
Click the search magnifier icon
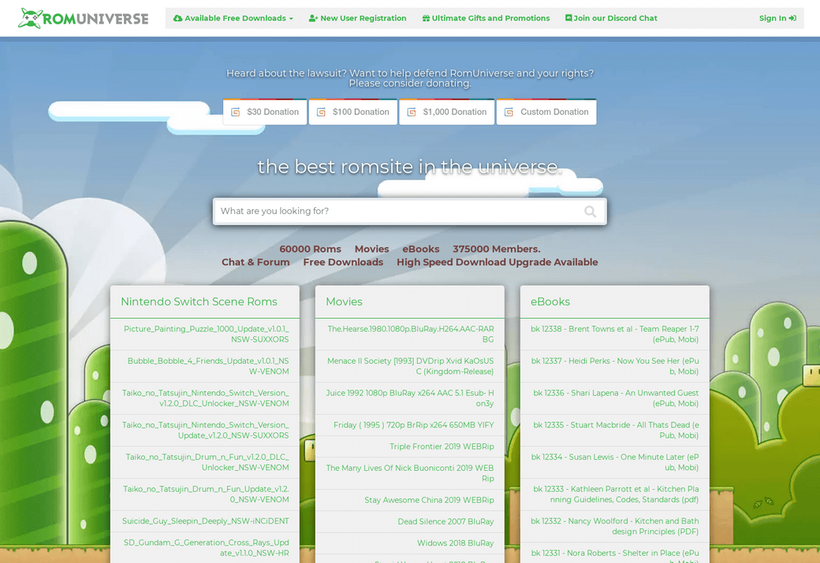[x=590, y=212]
